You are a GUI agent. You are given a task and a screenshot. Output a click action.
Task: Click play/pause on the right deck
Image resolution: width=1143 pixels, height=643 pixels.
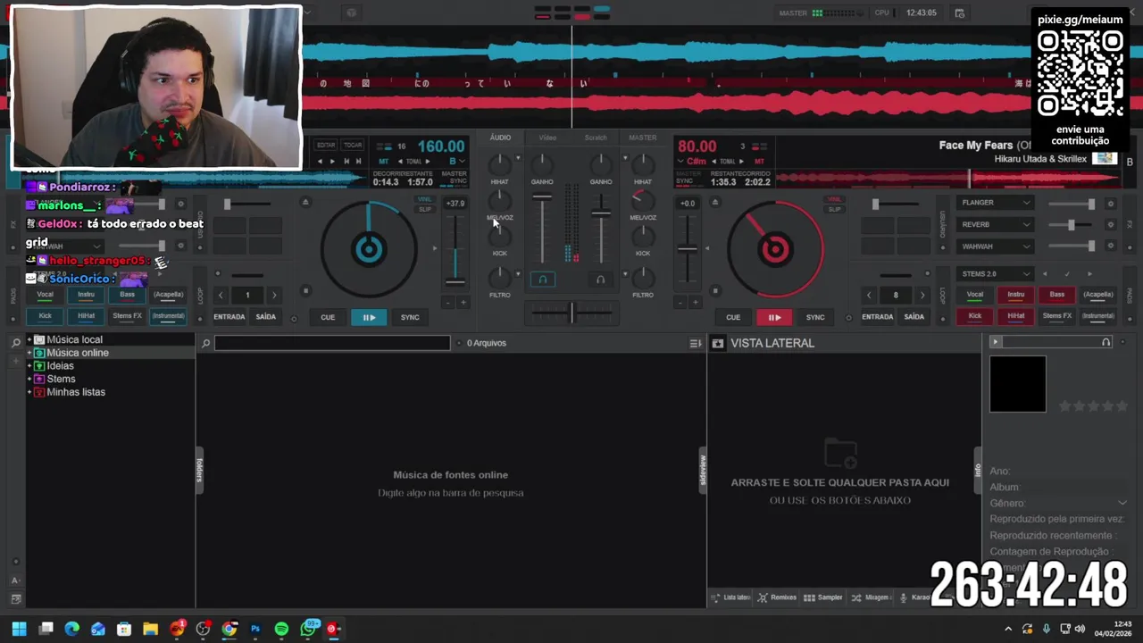[774, 317]
